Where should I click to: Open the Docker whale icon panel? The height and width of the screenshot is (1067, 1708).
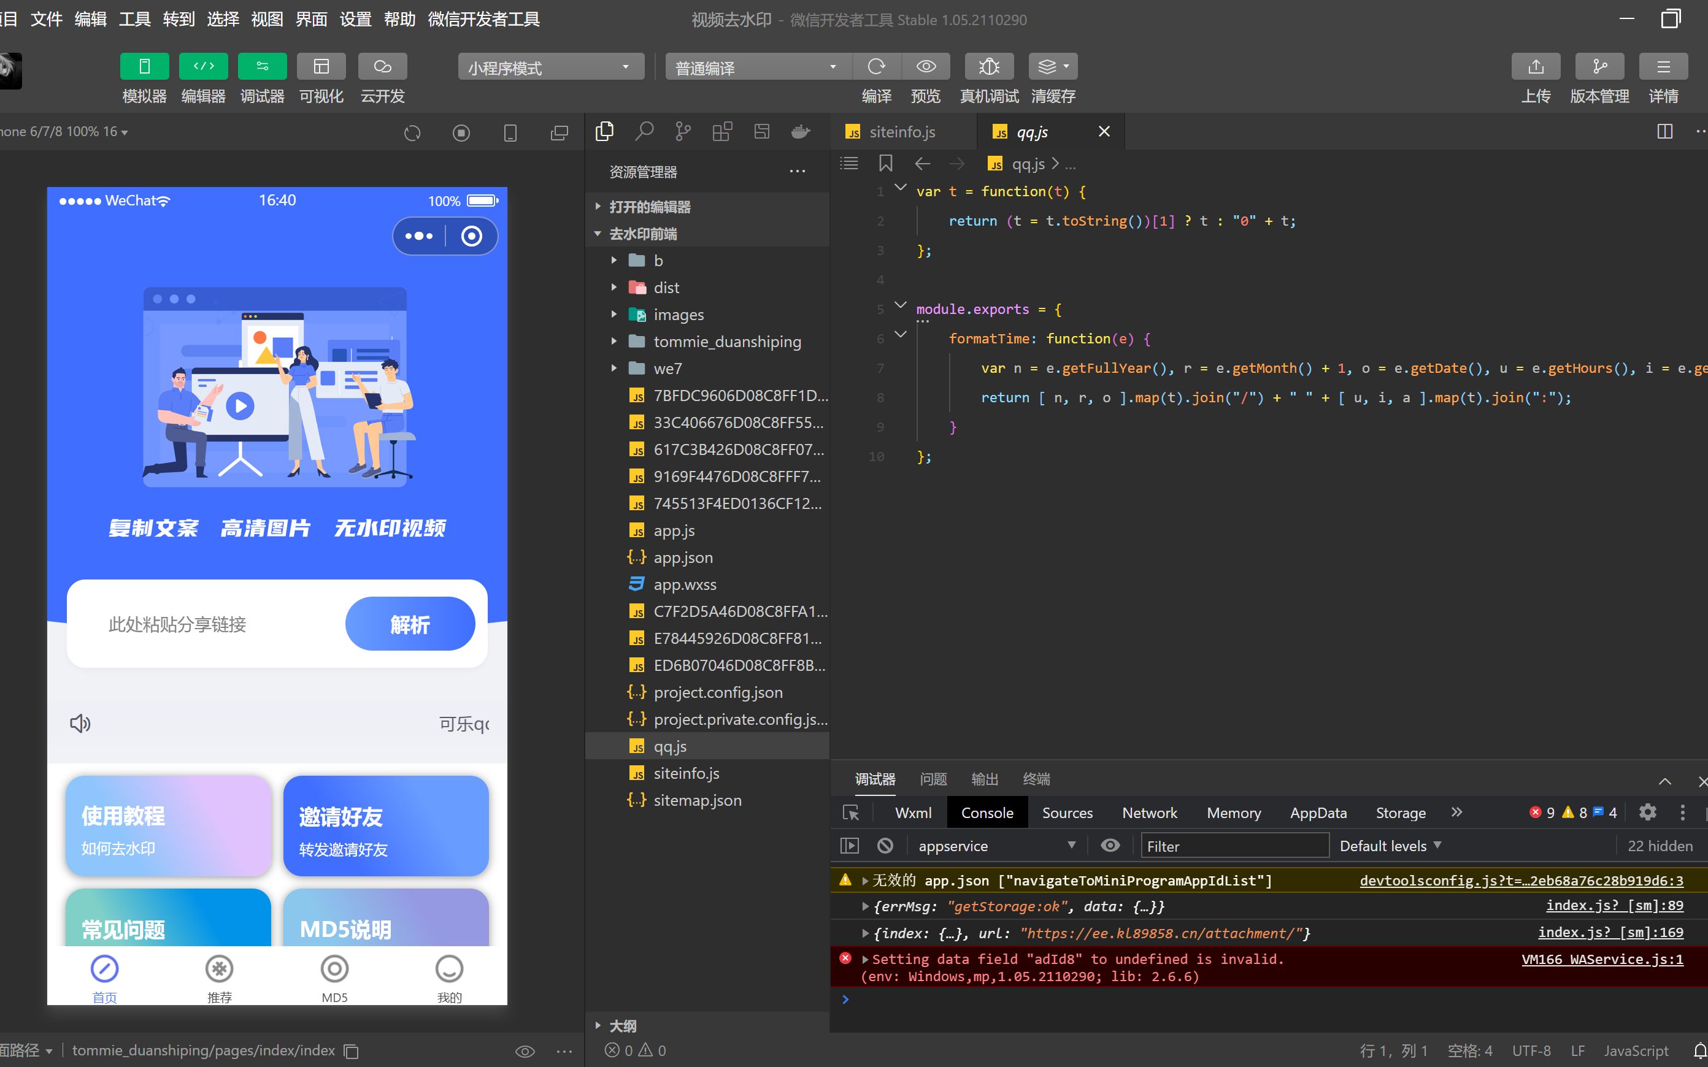pyautogui.click(x=801, y=131)
